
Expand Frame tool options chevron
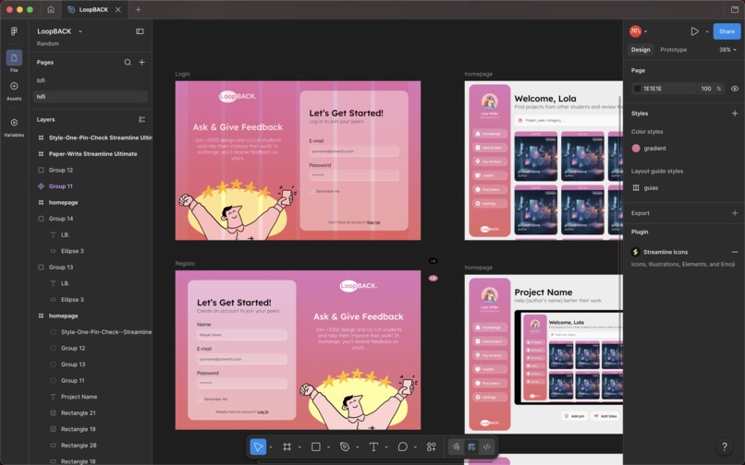[x=299, y=447]
